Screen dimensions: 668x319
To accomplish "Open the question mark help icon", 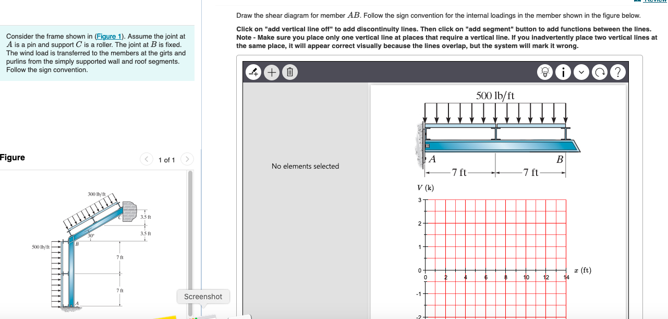I will coord(617,72).
